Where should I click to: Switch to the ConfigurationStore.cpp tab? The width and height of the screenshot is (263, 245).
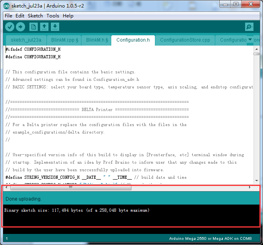click(x=185, y=40)
